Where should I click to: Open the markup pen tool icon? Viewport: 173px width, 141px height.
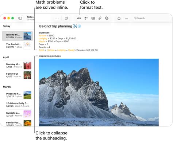click(x=107, y=18)
